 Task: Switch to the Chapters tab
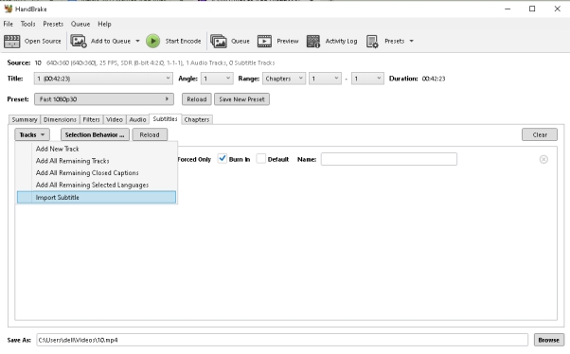pos(197,119)
